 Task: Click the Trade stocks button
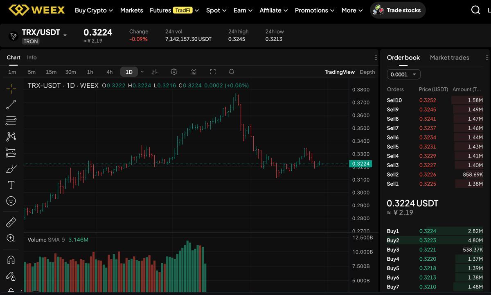tap(398, 10)
